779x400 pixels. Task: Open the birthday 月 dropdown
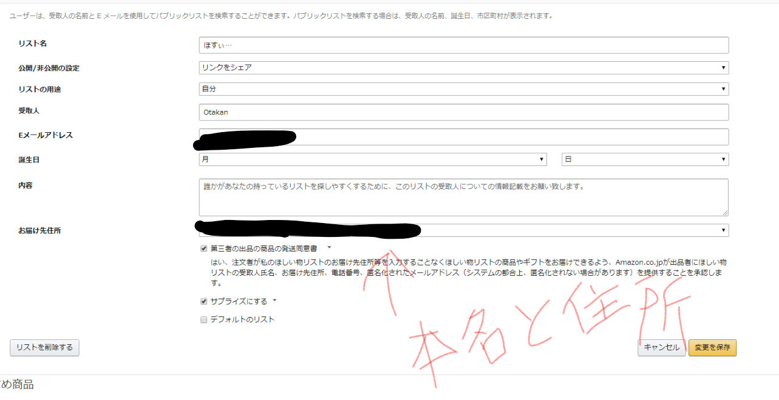373,159
